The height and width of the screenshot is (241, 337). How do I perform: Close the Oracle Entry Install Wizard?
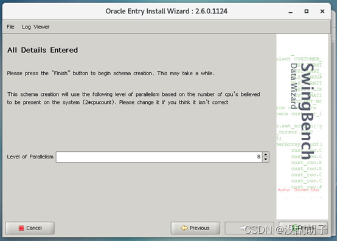[x=322, y=11]
